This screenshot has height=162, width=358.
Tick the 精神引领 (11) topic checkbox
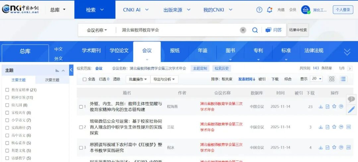[x=7, y=97]
